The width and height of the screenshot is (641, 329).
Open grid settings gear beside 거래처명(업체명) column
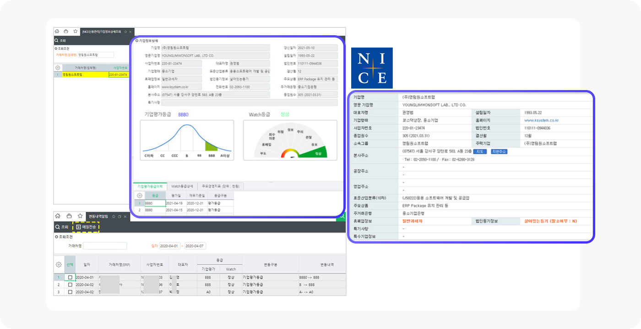point(58,68)
